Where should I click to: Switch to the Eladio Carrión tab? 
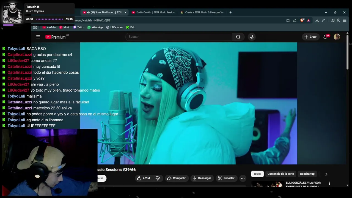point(153,12)
